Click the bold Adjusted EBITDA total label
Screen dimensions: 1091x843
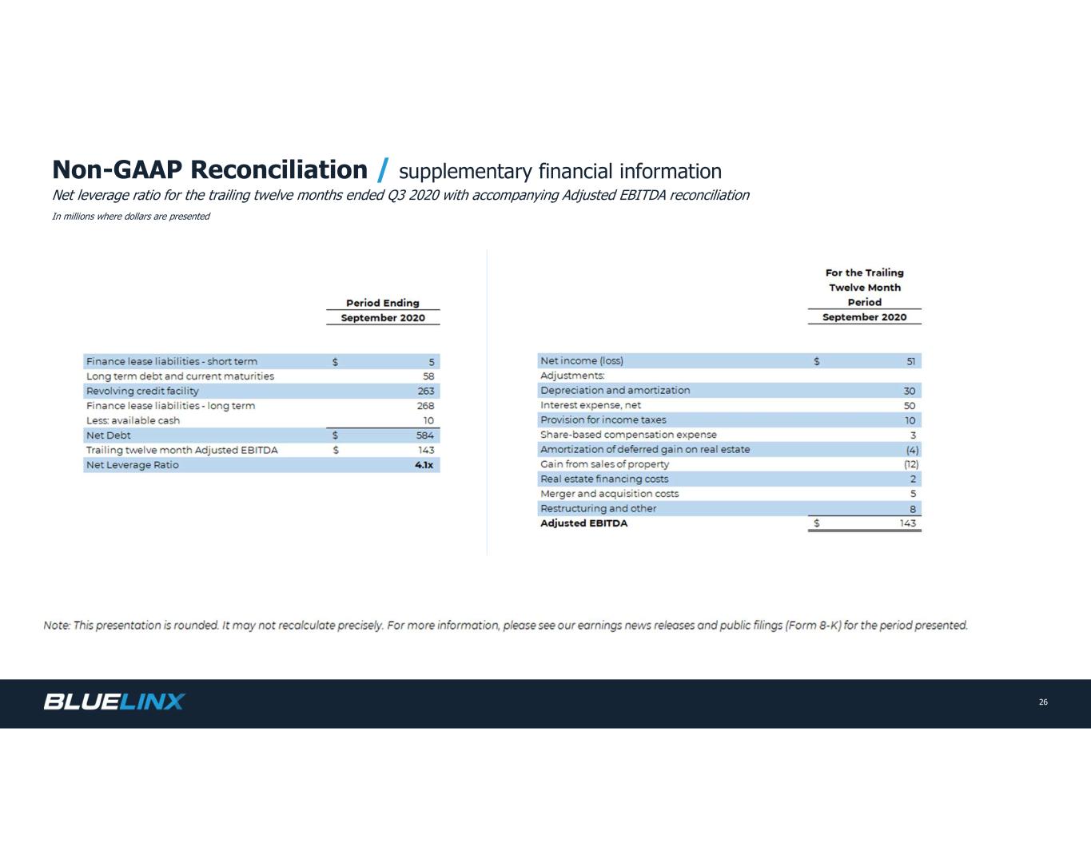(x=584, y=523)
